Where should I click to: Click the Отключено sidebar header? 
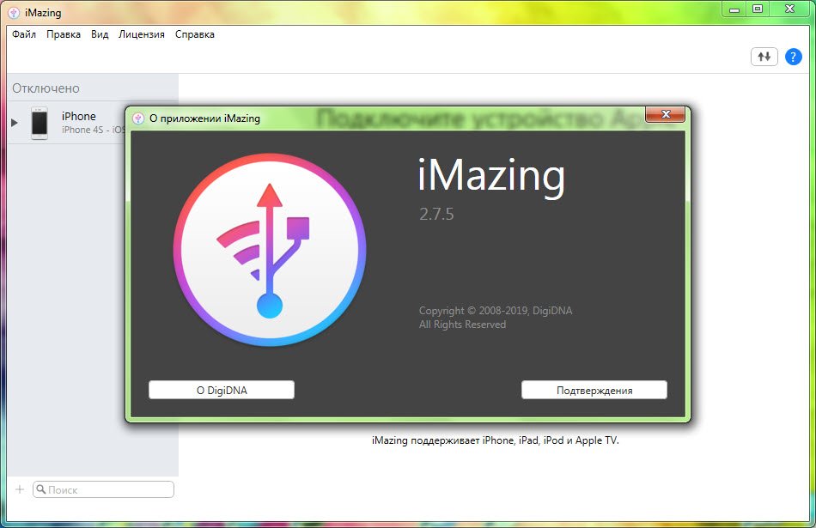point(46,88)
